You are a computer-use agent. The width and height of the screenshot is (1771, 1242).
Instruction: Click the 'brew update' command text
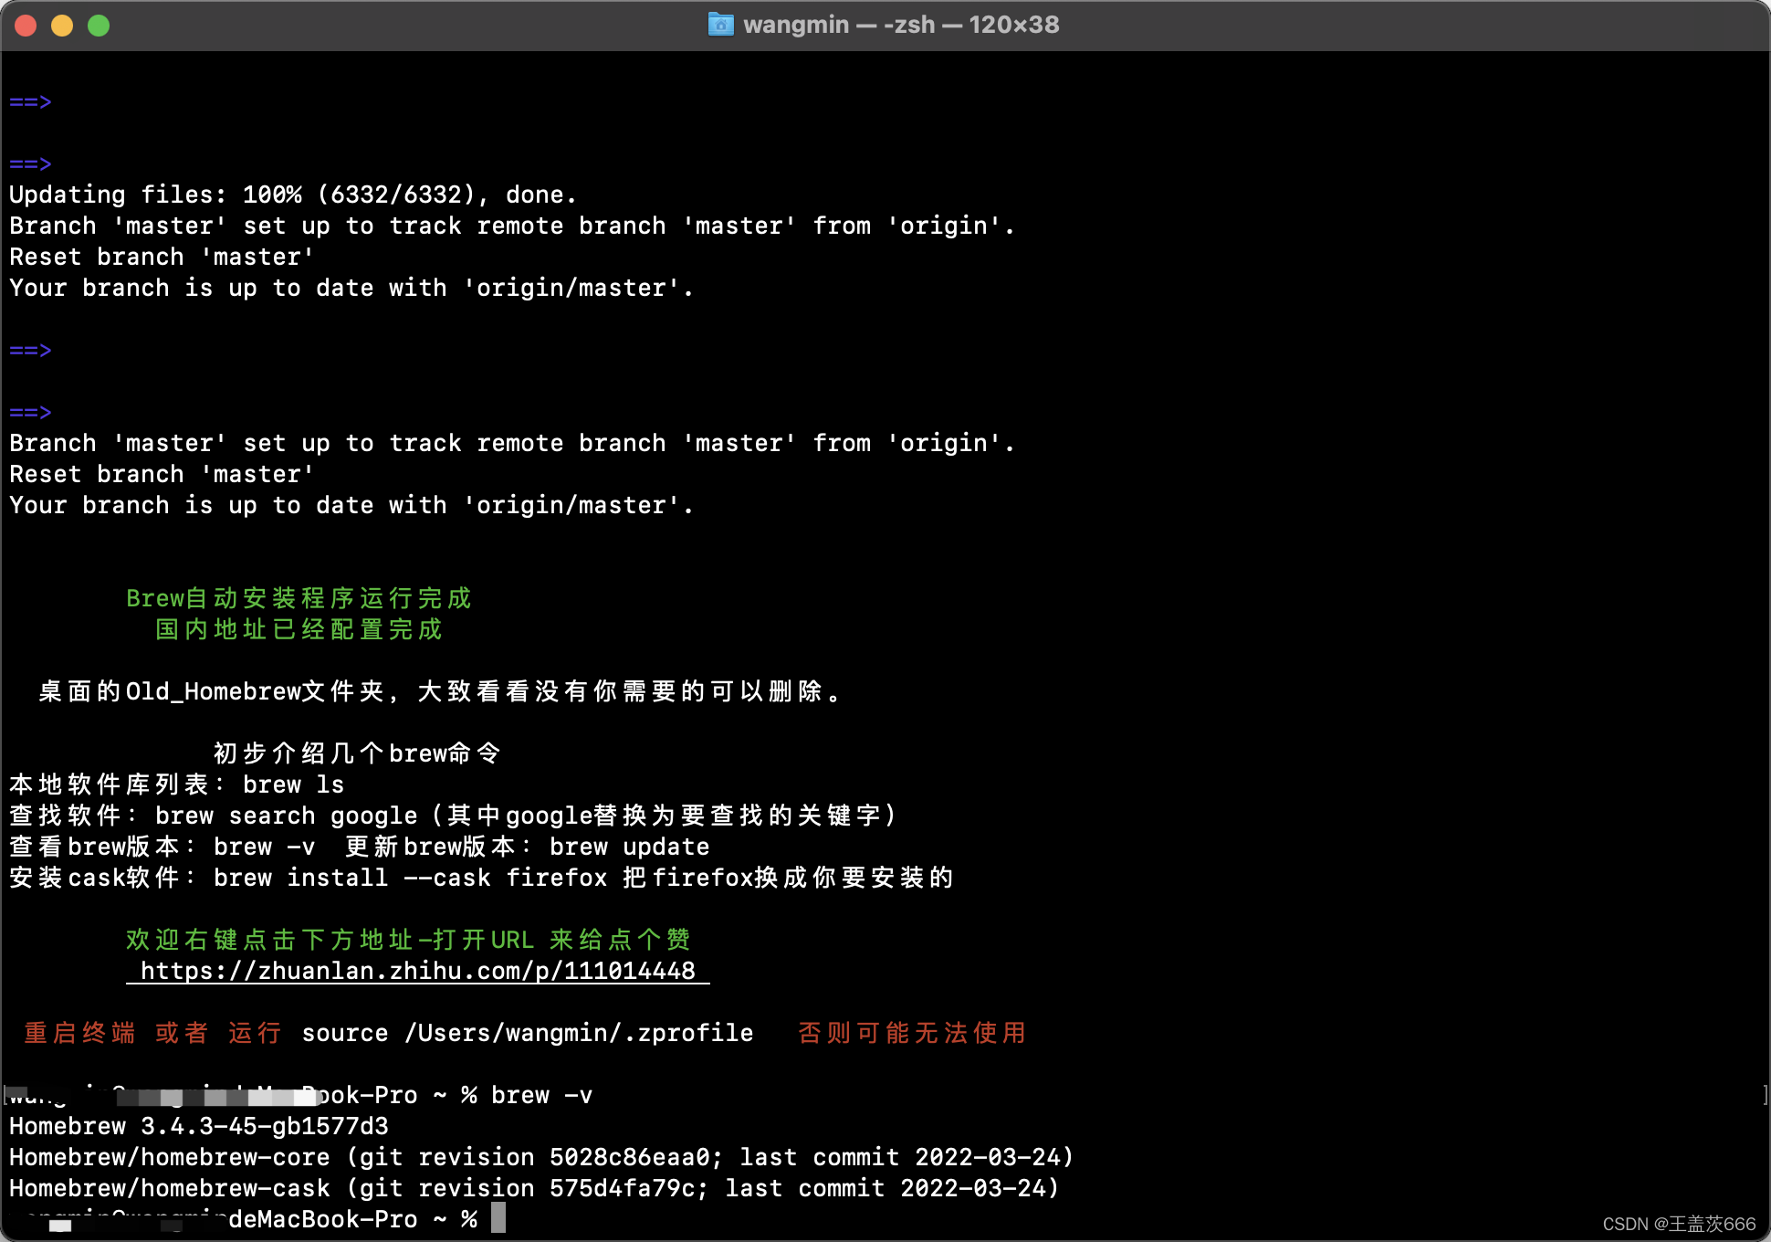coord(629,847)
